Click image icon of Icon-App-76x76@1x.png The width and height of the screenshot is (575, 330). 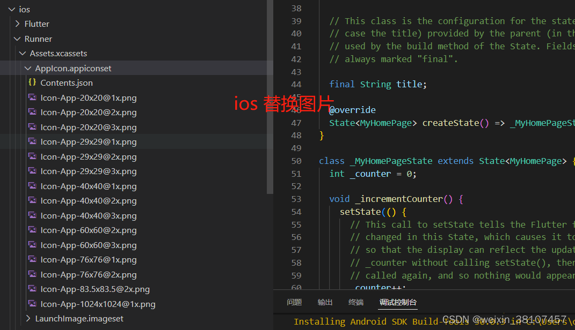33,259
